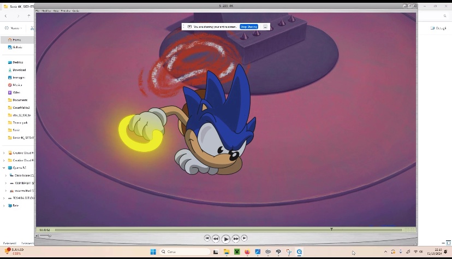Open the Finestra menu in QuickTime
The image size is (452, 259).
point(66,11)
